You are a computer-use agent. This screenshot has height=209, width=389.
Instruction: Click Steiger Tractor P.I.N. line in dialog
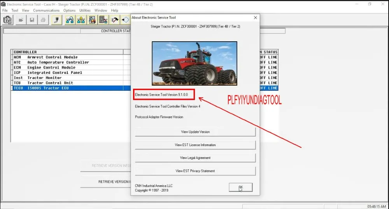pyautogui.click(x=195, y=26)
